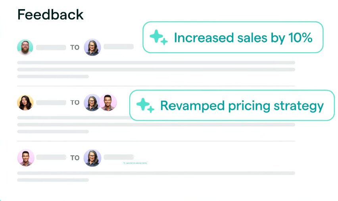Click the dark-haired woman's avatar on yellow background
This screenshot has width=338, height=201.
[25, 102]
